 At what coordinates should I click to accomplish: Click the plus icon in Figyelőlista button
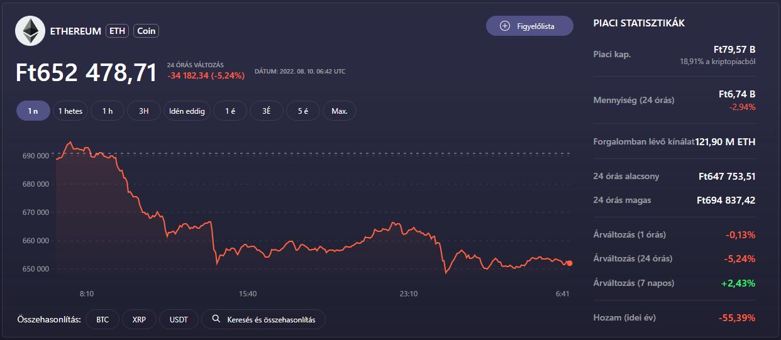pos(504,26)
